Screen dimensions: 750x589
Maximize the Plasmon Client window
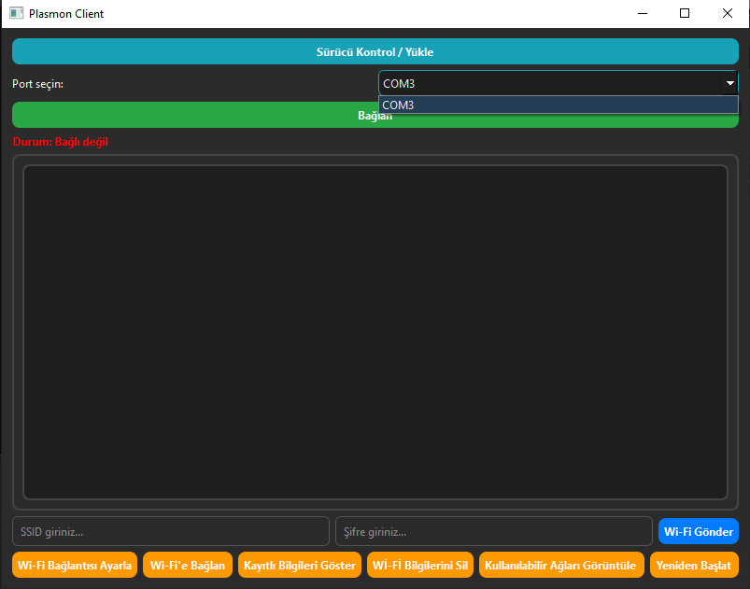(685, 14)
